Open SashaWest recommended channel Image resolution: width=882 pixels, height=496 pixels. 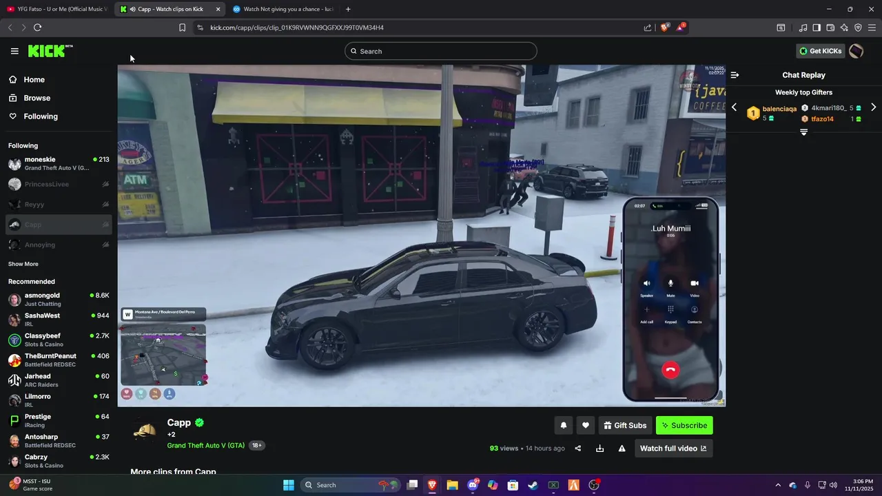(x=59, y=320)
